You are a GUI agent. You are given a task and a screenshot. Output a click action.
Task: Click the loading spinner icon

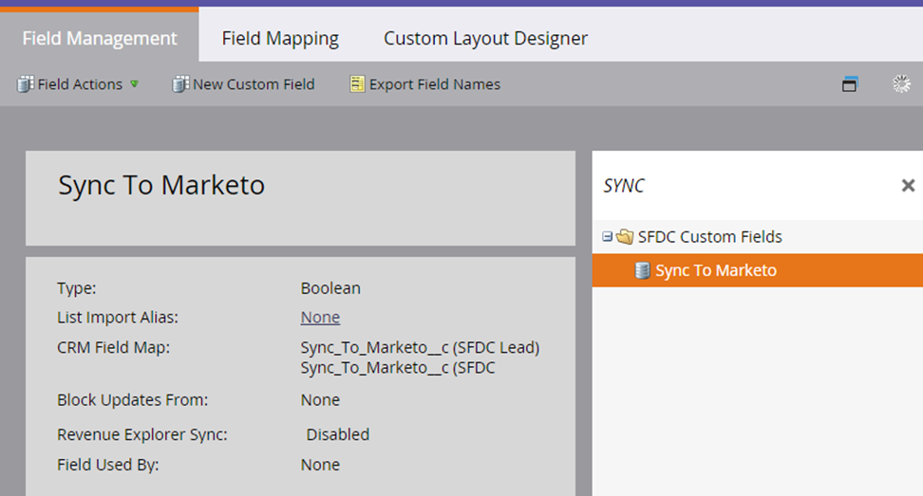(901, 84)
